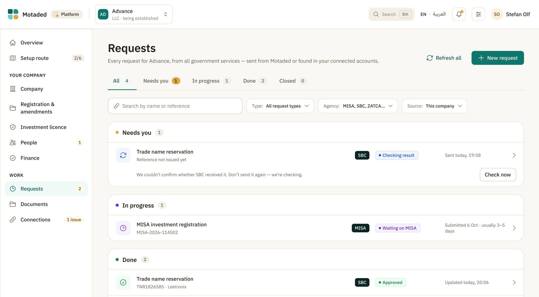539x297 pixels.
Task: Open the Finance section
Action: coord(46,158)
